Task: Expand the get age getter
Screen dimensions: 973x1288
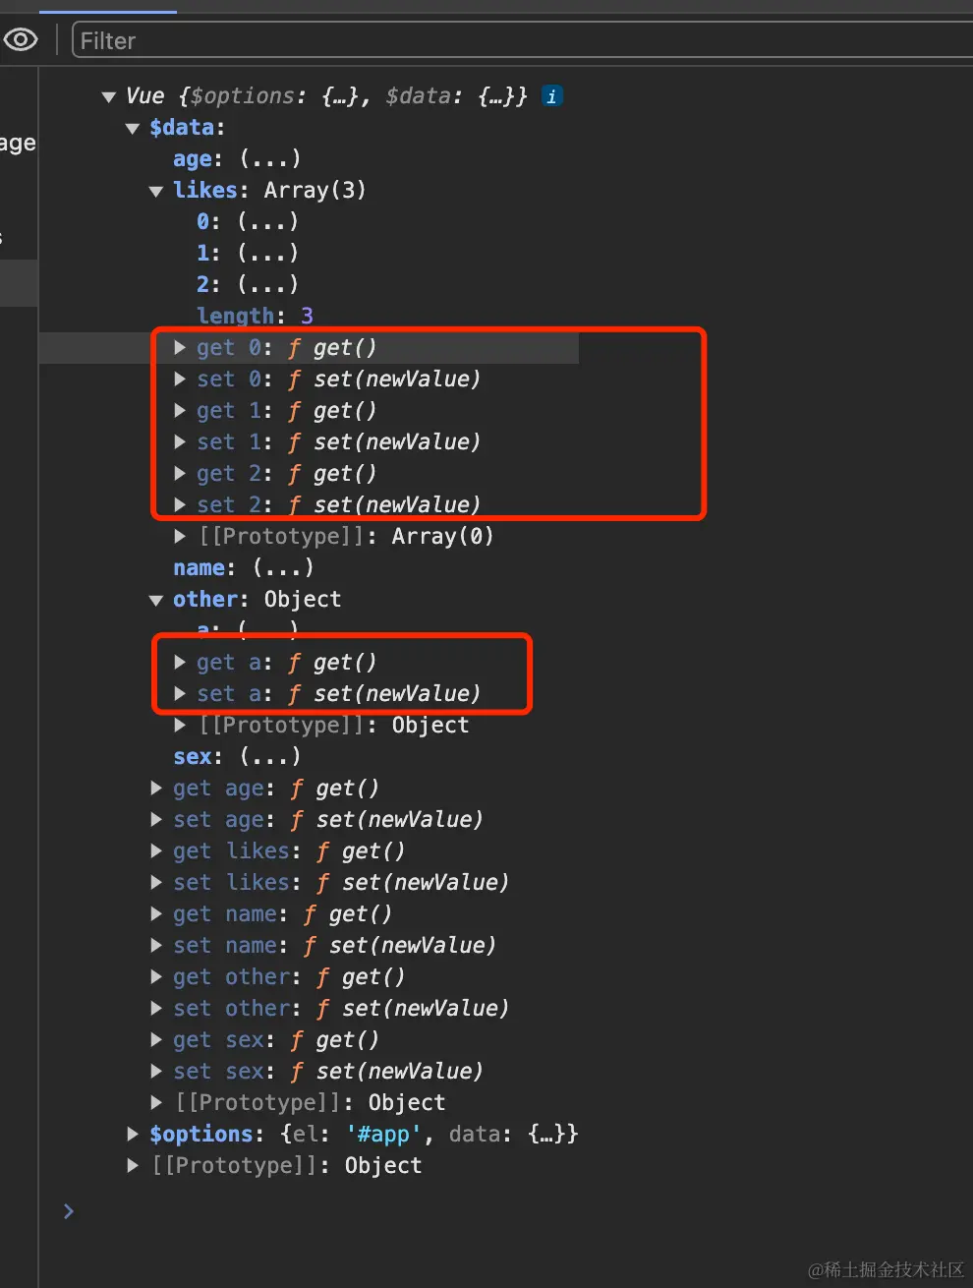Action: [x=156, y=789]
